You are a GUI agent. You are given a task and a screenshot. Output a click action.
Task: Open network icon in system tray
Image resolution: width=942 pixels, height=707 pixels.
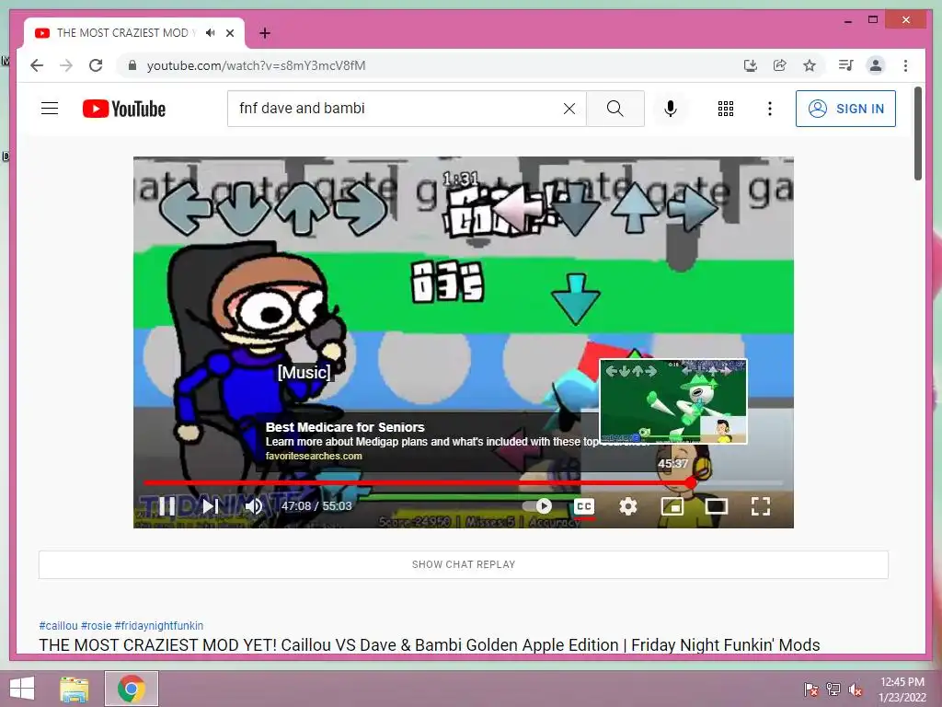(x=833, y=690)
